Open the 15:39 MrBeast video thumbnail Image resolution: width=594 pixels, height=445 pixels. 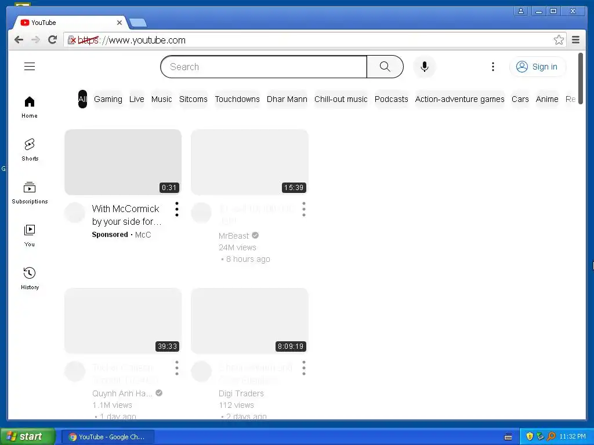pyautogui.click(x=249, y=162)
